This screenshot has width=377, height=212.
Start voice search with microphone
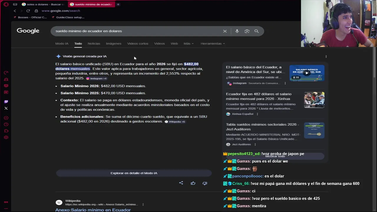pyautogui.click(x=237, y=31)
